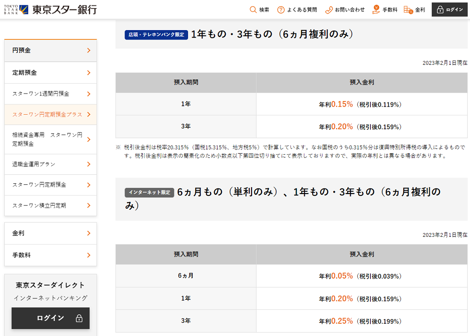Select 定期預金 in the sidebar menu
The height and width of the screenshot is (336, 470).
pyautogui.click(x=51, y=72)
